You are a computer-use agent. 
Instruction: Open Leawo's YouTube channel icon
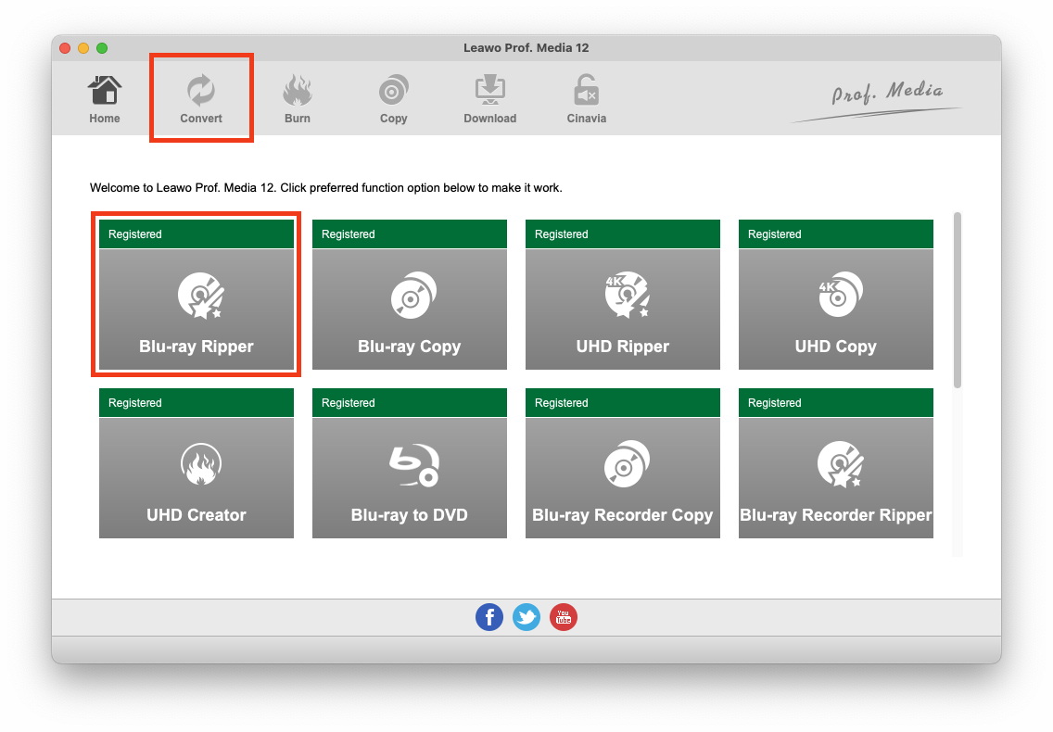(x=564, y=617)
